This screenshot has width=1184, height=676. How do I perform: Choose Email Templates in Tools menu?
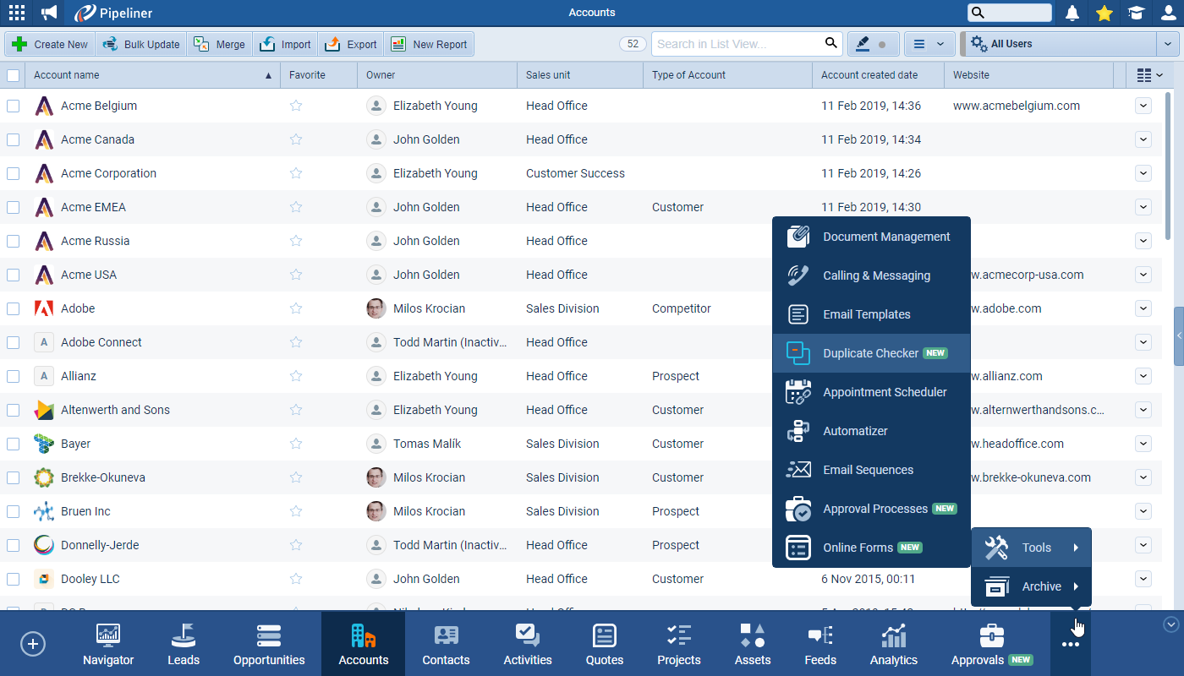[866, 314]
